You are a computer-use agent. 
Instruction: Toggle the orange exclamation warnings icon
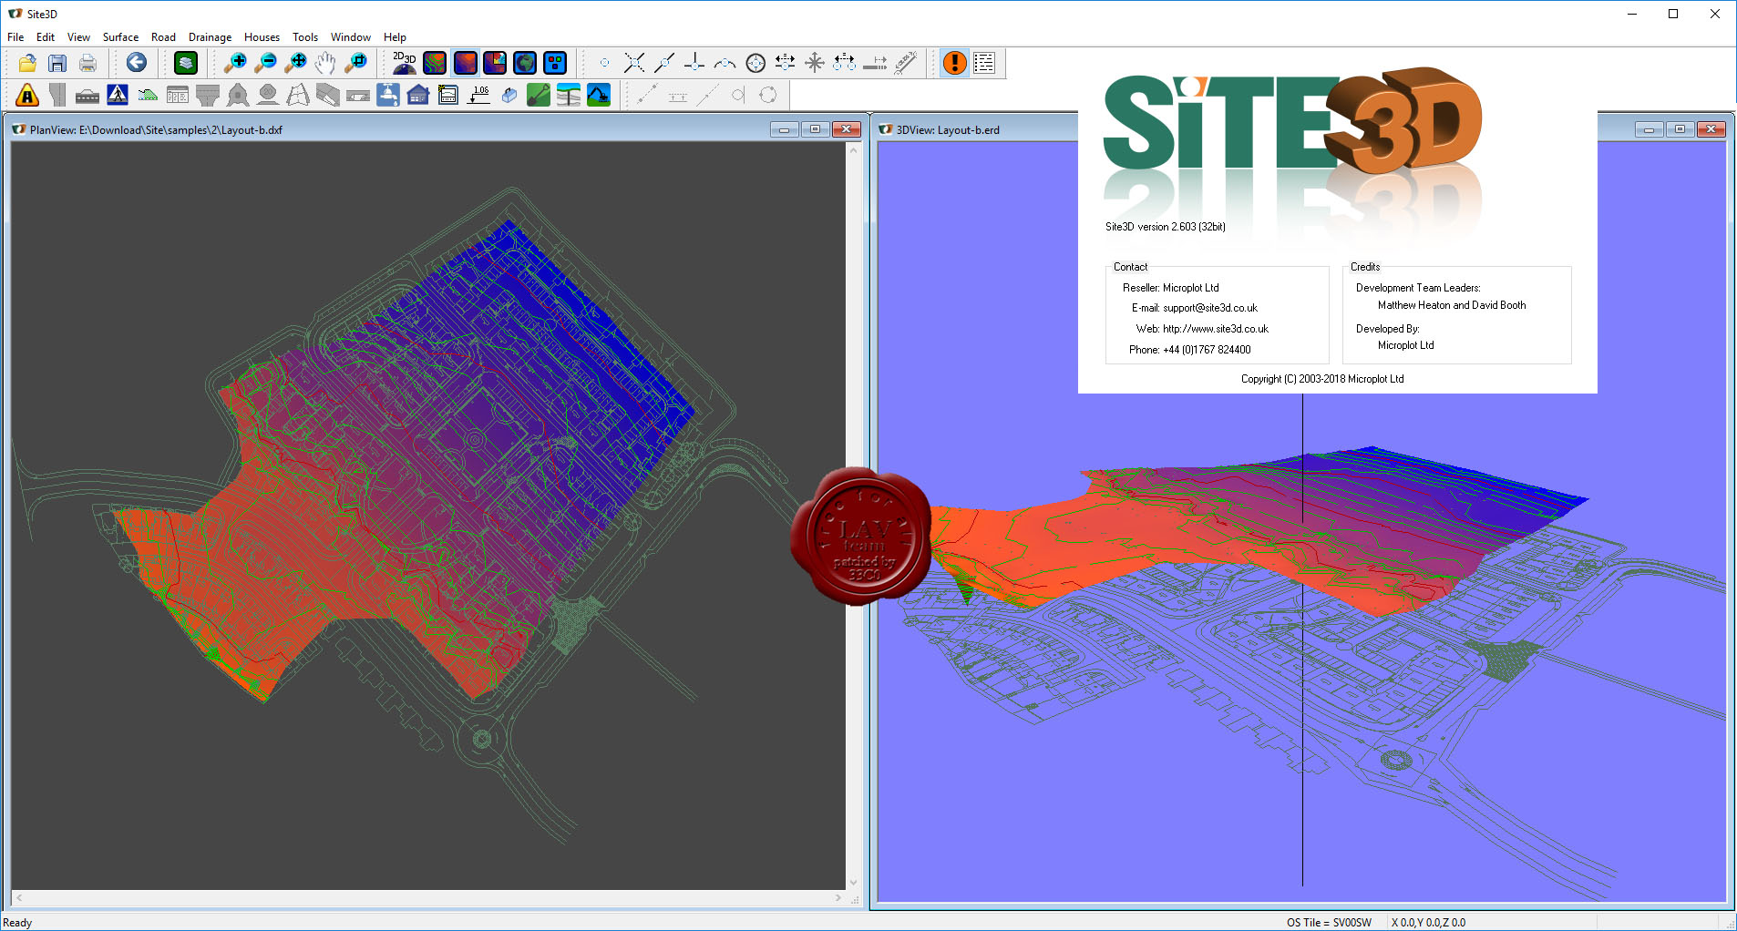[x=954, y=63]
